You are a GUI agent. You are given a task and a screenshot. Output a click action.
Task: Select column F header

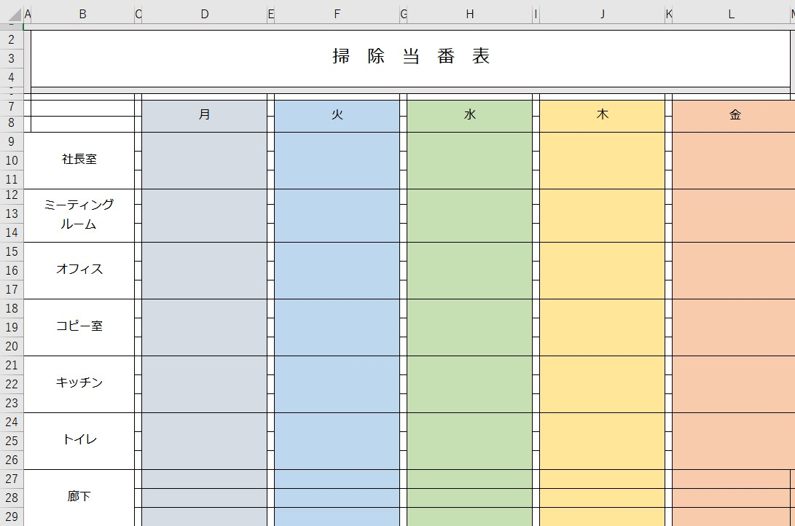[x=337, y=14]
